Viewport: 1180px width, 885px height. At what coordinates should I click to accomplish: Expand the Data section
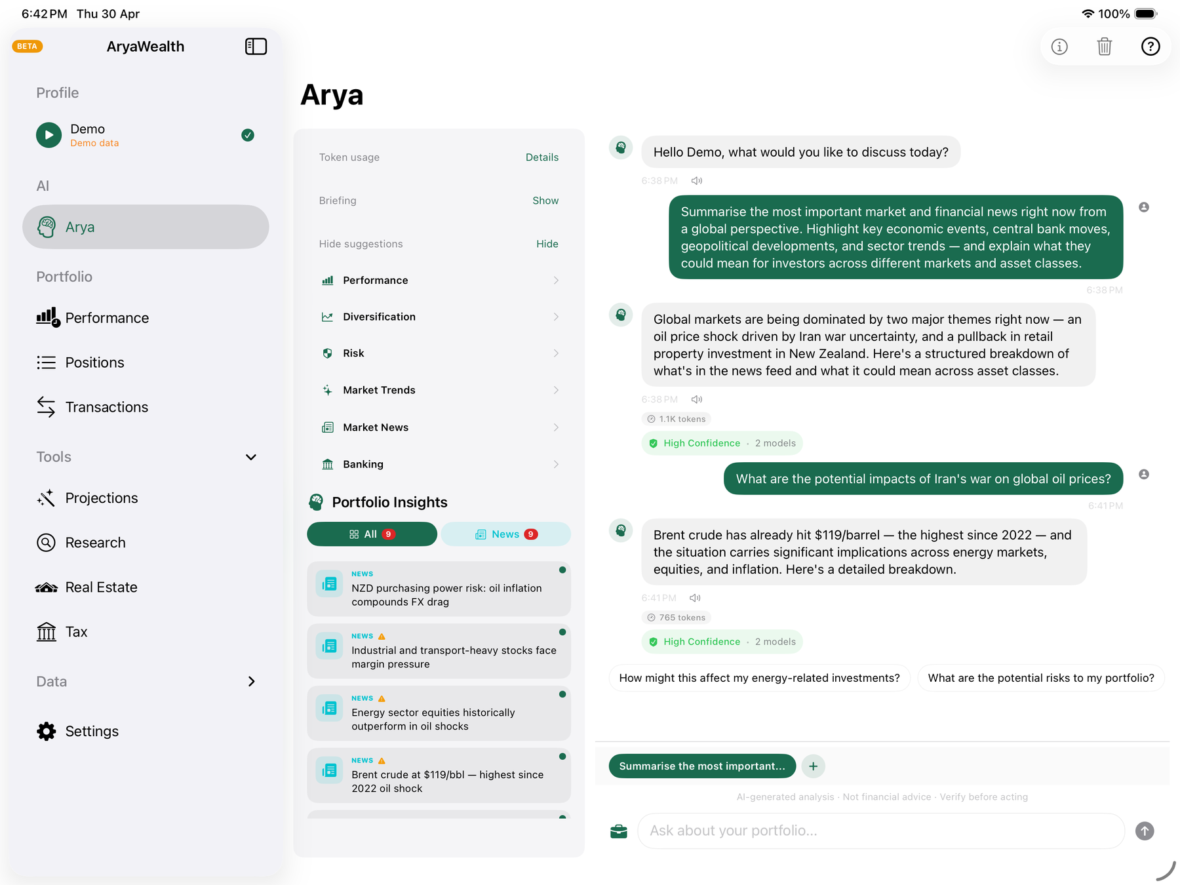point(251,682)
